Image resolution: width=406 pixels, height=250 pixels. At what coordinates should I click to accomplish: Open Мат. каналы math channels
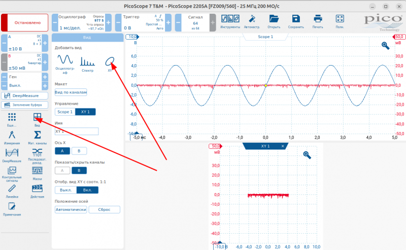(37, 137)
